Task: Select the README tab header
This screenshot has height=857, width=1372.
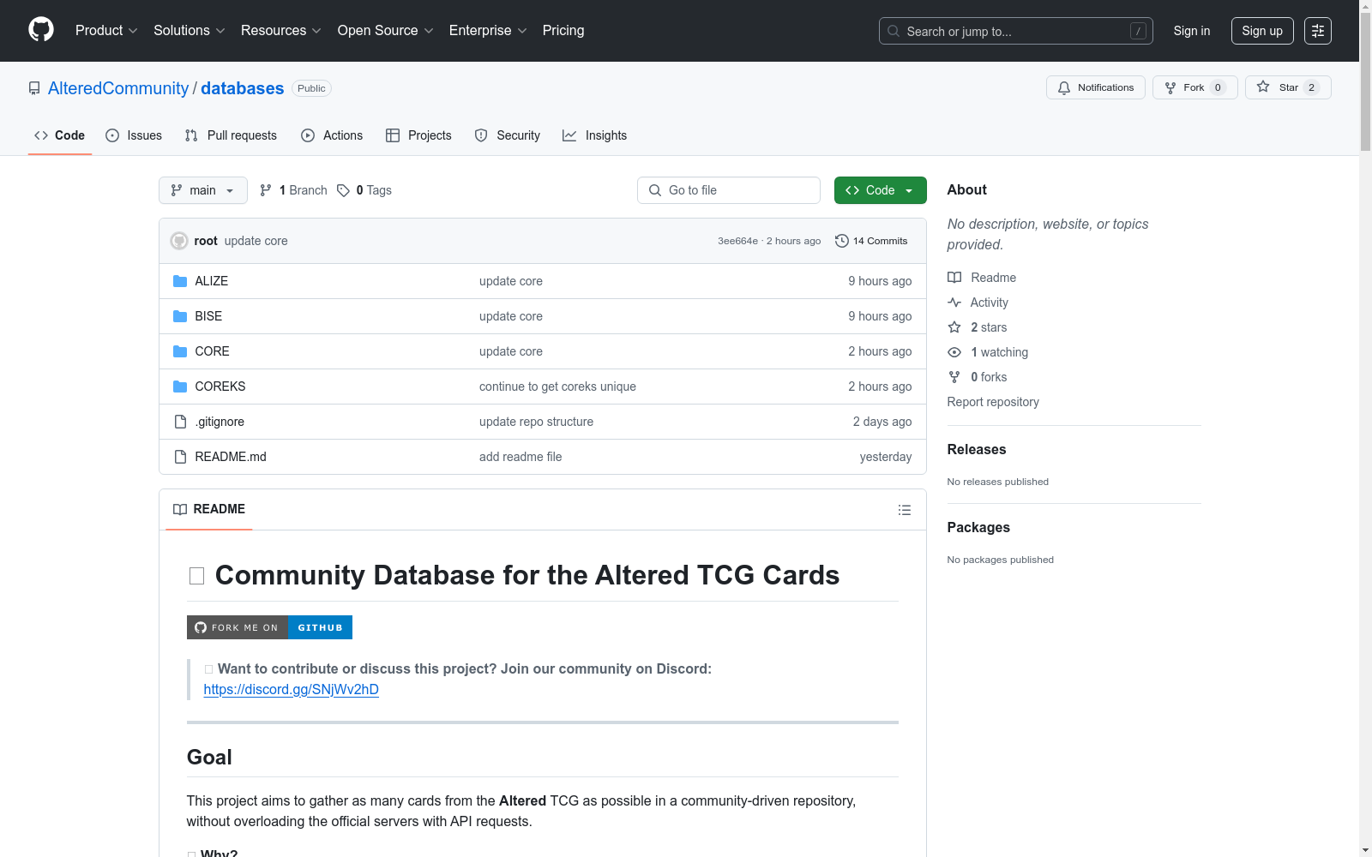Action: (x=209, y=509)
